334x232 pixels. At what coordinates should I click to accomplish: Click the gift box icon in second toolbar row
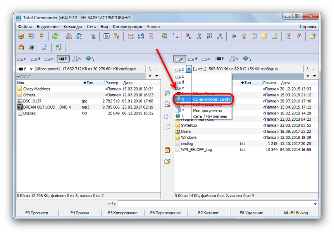click(21, 48)
